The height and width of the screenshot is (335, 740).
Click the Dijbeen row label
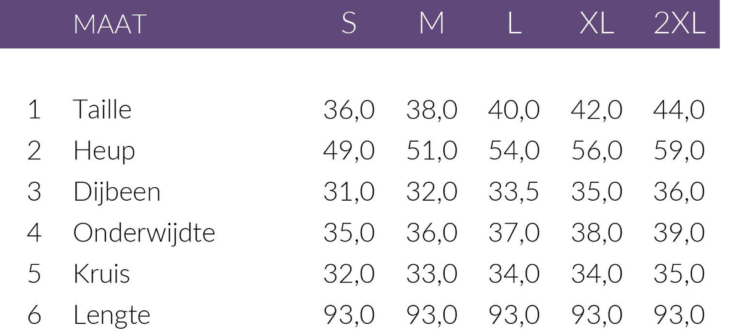117,192
